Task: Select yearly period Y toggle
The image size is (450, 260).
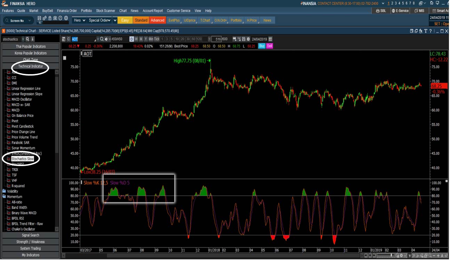Action: (146, 39)
